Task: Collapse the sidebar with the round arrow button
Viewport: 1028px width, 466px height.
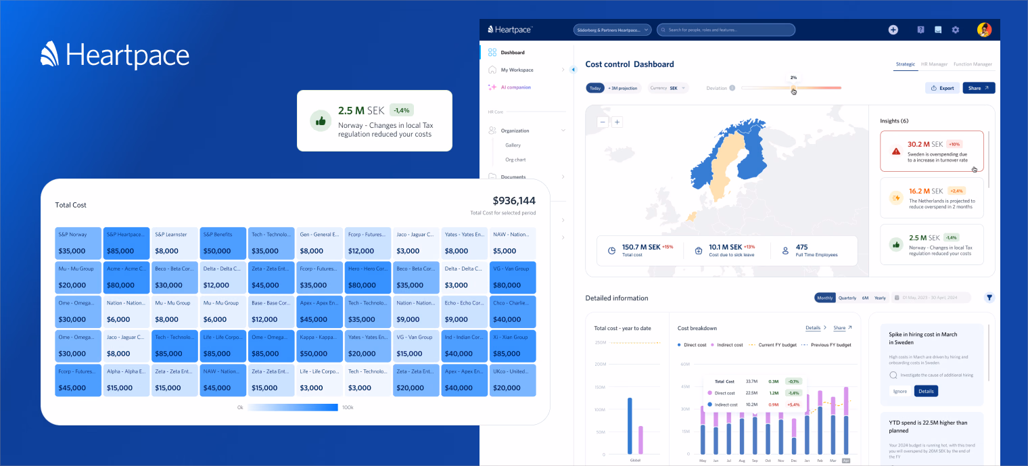Action: point(573,69)
